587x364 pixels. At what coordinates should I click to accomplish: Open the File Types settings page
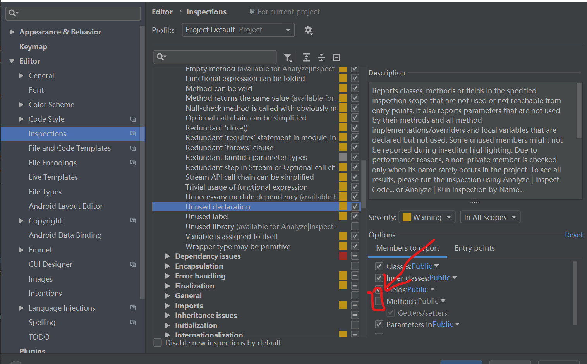45,192
